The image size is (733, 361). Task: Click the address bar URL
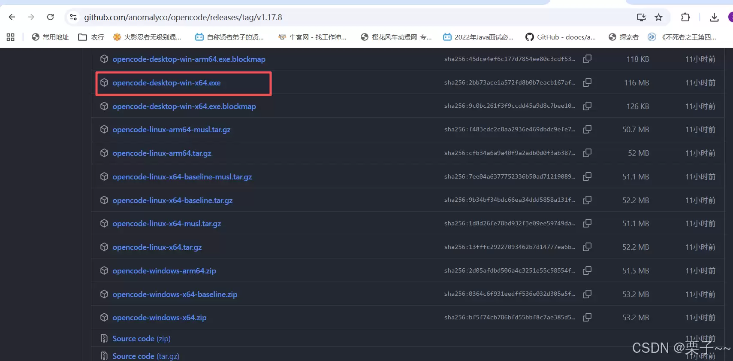point(183,17)
